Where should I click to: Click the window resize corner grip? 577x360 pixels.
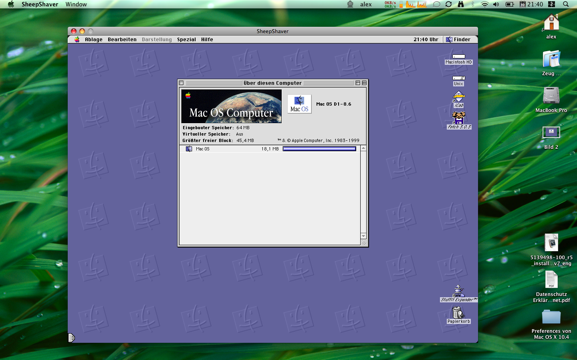[x=363, y=242]
